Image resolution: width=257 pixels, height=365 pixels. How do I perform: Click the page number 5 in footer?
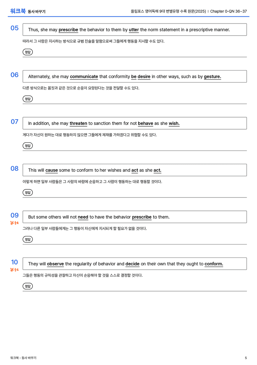tap(246, 358)
